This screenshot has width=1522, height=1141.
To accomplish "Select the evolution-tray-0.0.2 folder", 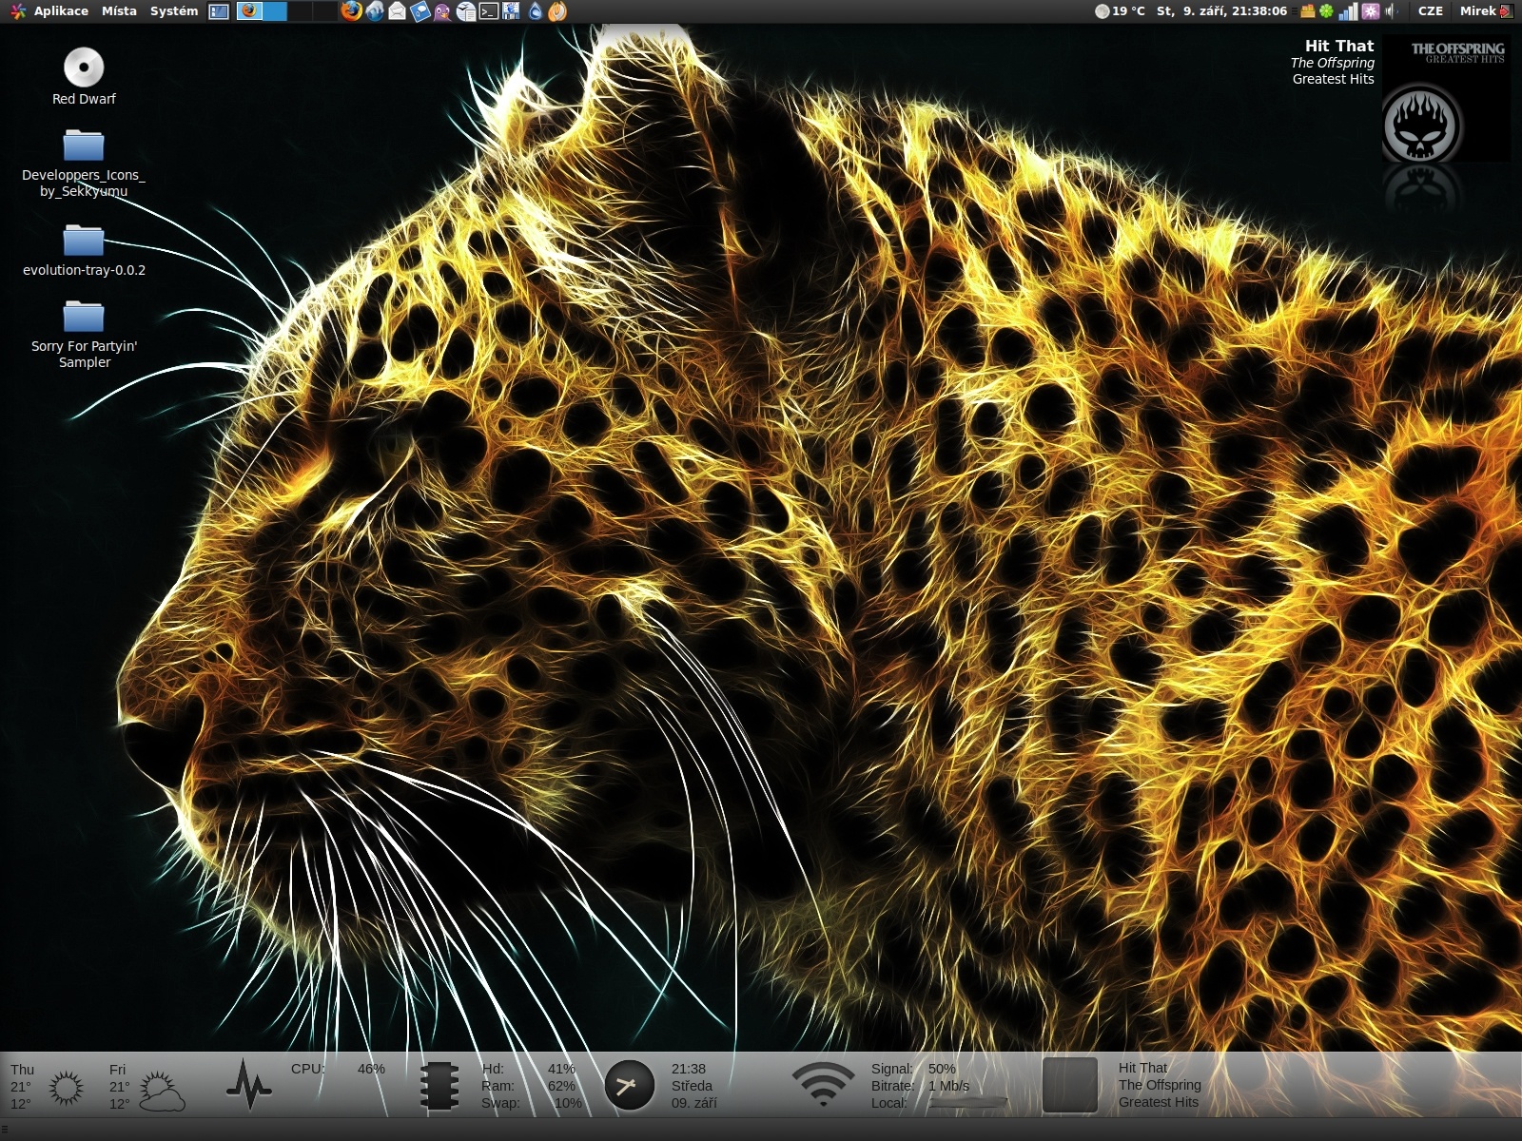I will point(84,241).
